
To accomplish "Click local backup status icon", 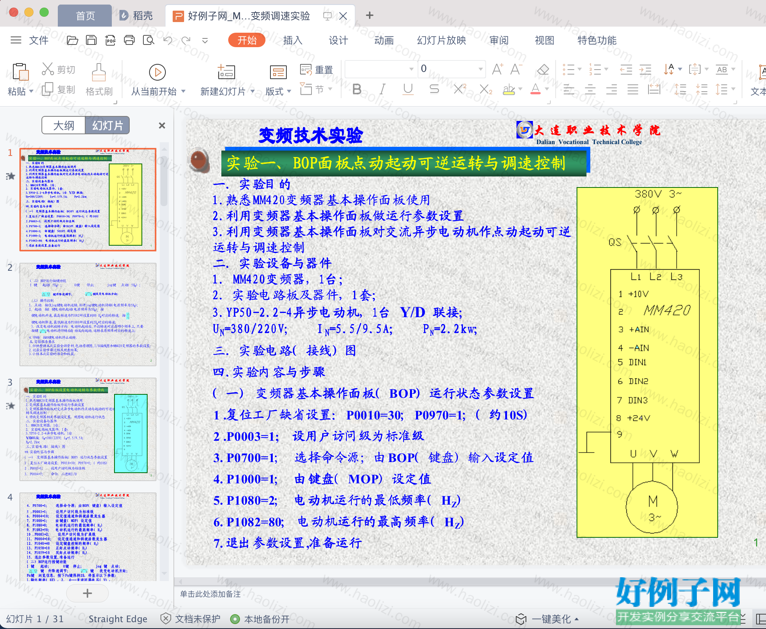I will click(235, 619).
